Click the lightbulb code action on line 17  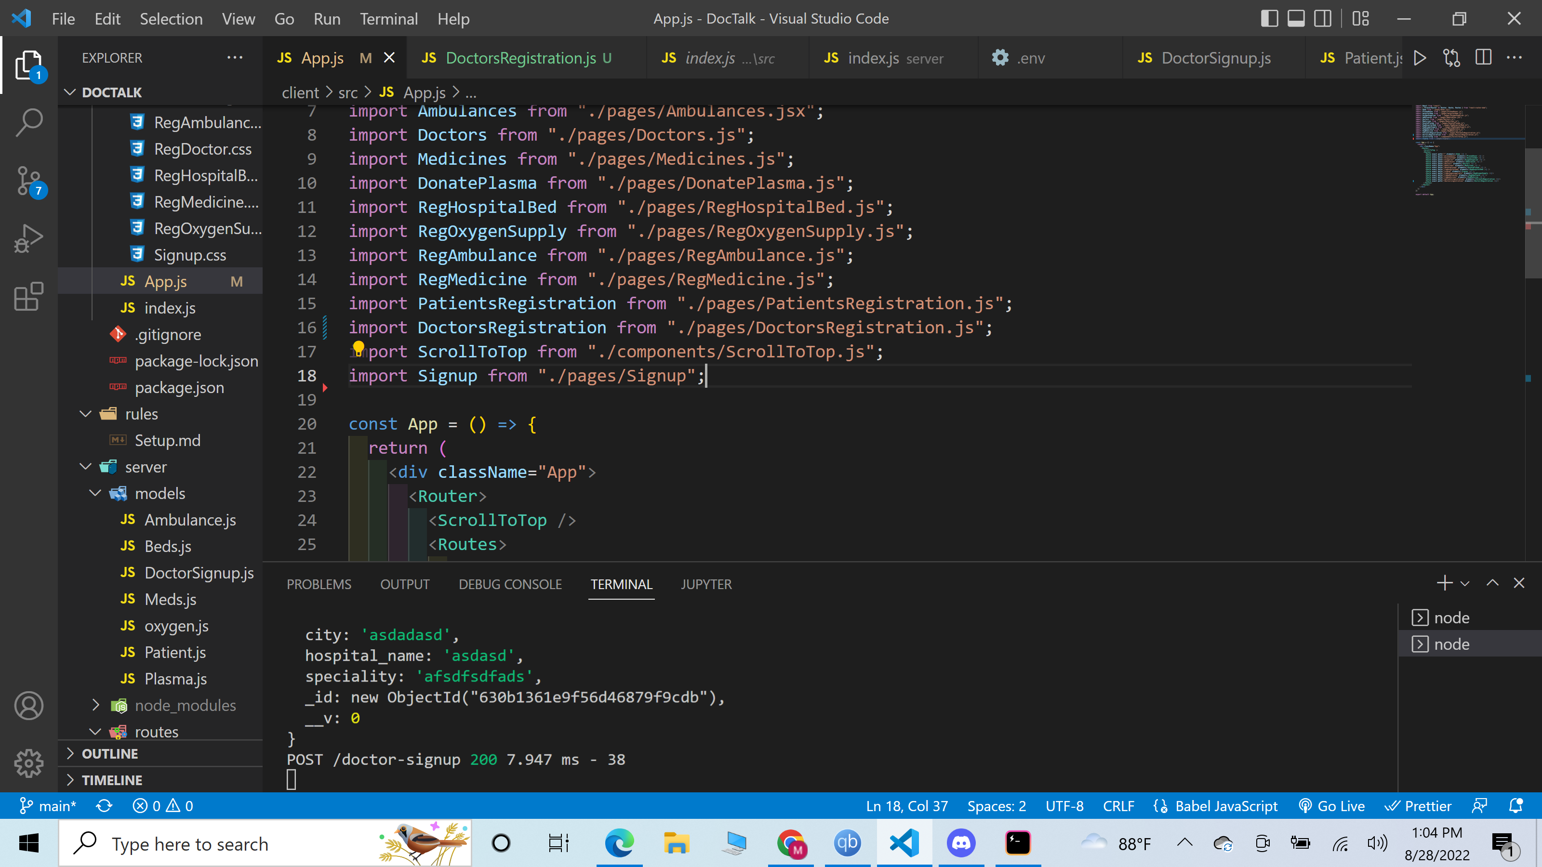tap(359, 348)
